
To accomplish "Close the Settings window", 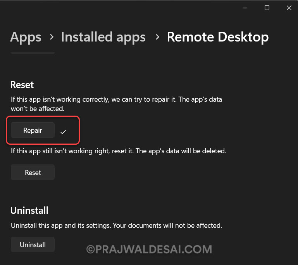I will tap(289, 8).
